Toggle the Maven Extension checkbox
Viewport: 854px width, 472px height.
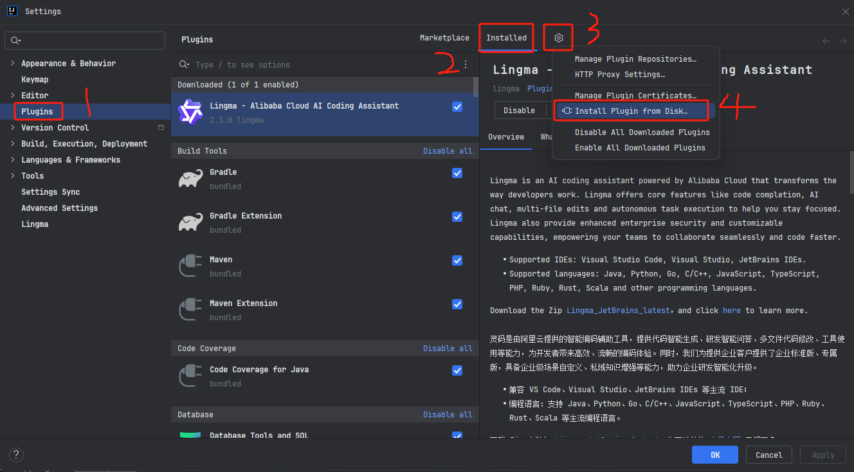457,304
